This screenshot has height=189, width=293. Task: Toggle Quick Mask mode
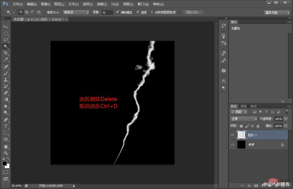6,172
